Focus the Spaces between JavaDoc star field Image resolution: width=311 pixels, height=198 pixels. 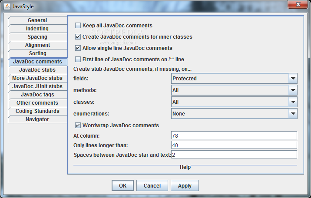(x=234, y=155)
